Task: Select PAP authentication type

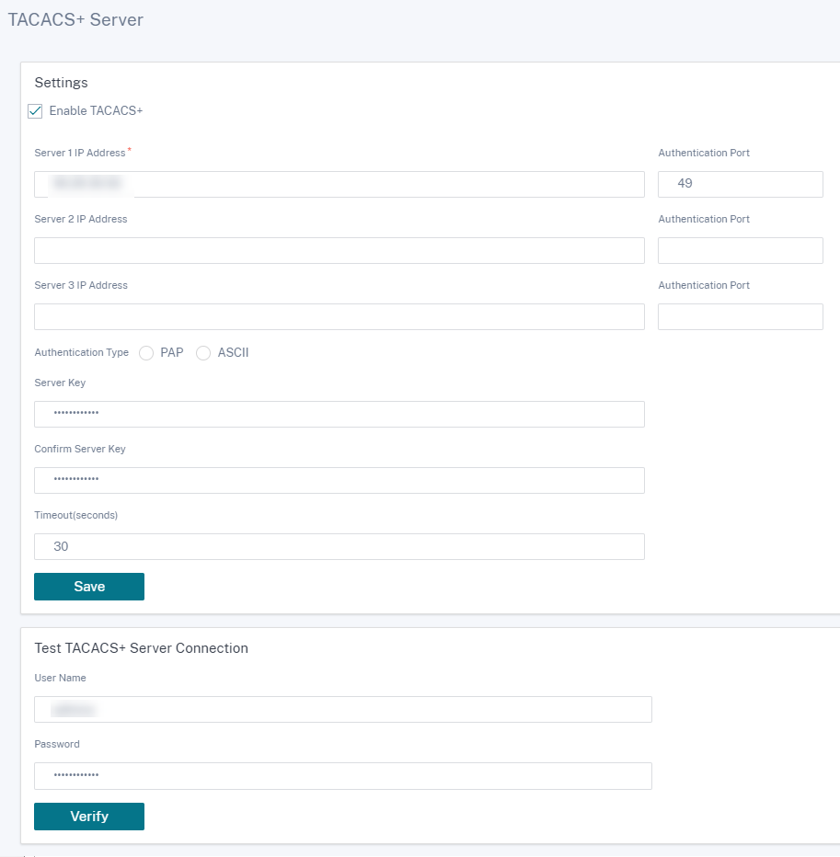Action: pyautogui.click(x=146, y=353)
